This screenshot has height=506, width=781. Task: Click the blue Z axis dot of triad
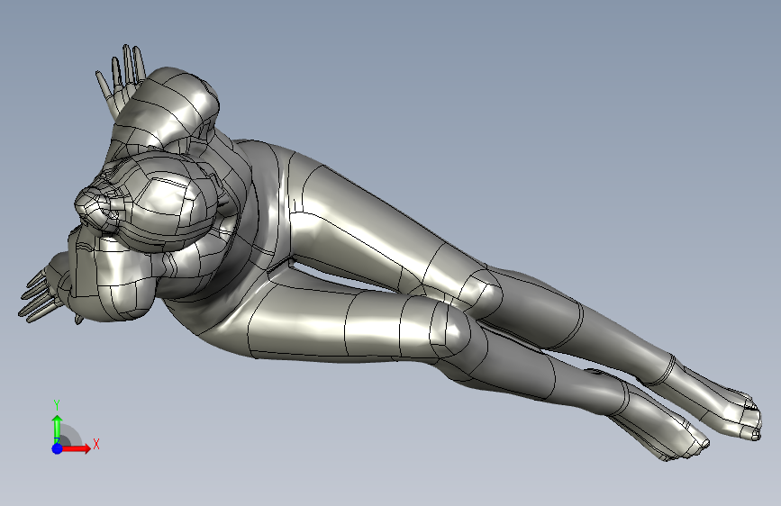tap(58, 448)
